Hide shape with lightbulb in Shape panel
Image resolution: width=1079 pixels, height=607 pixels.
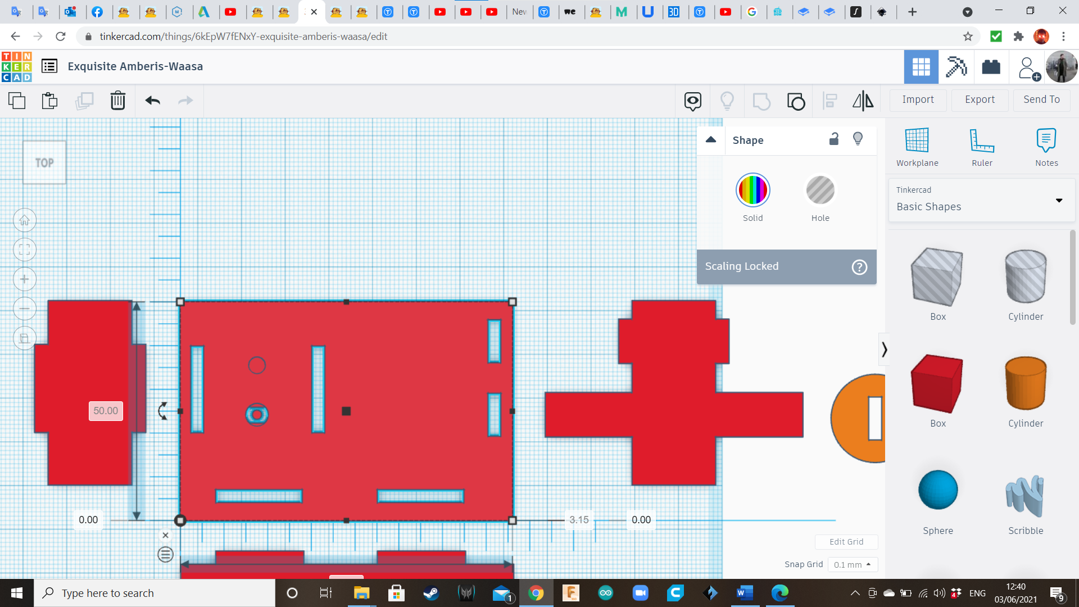pos(858,139)
